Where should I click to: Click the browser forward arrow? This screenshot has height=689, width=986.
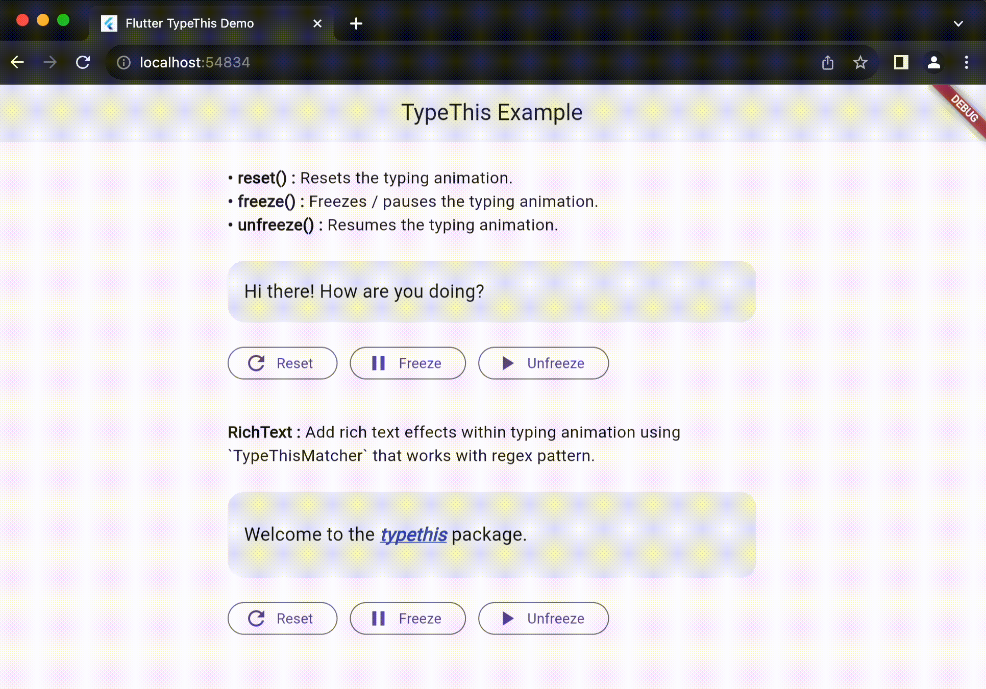click(x=50, y=62)
